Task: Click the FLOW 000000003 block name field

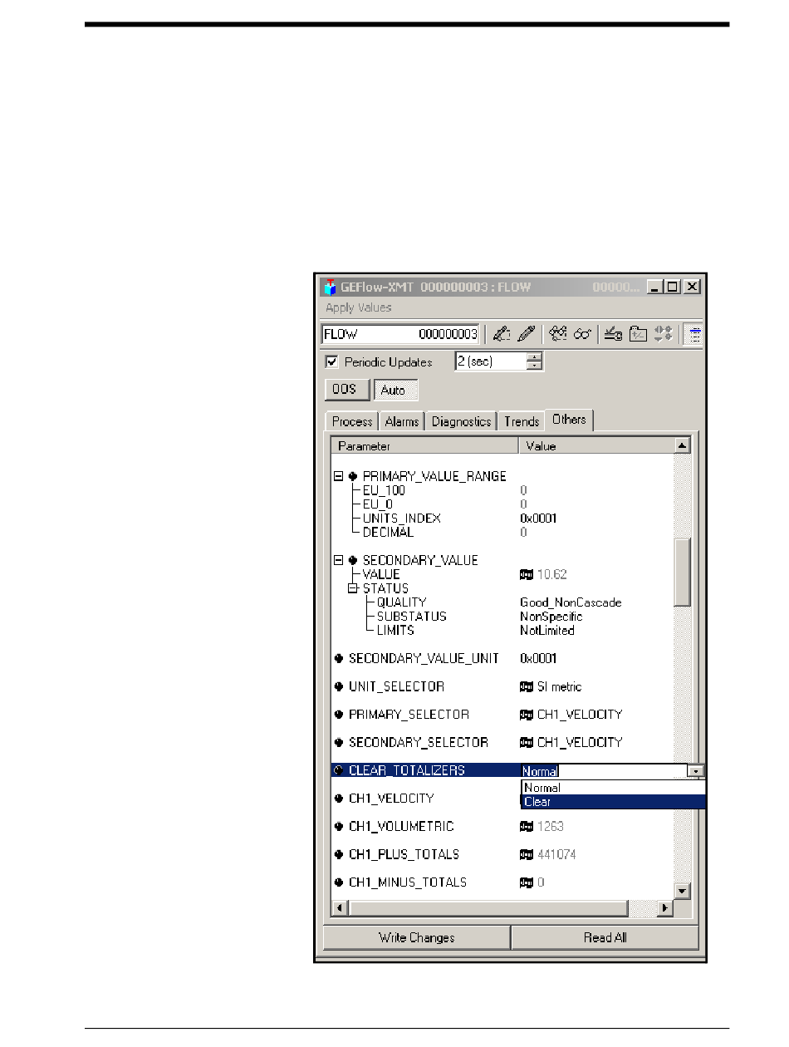Action: coord(400,334)
